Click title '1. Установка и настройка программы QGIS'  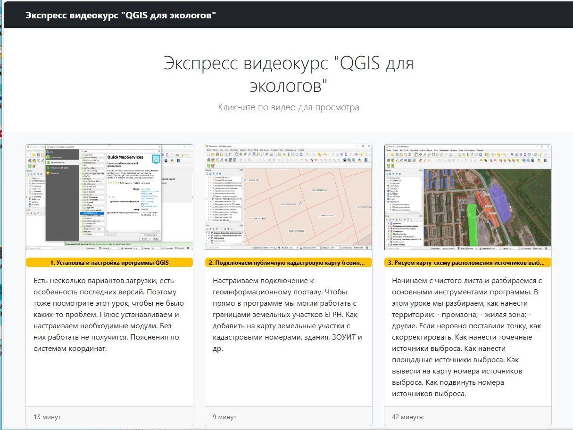coord(109,263)
